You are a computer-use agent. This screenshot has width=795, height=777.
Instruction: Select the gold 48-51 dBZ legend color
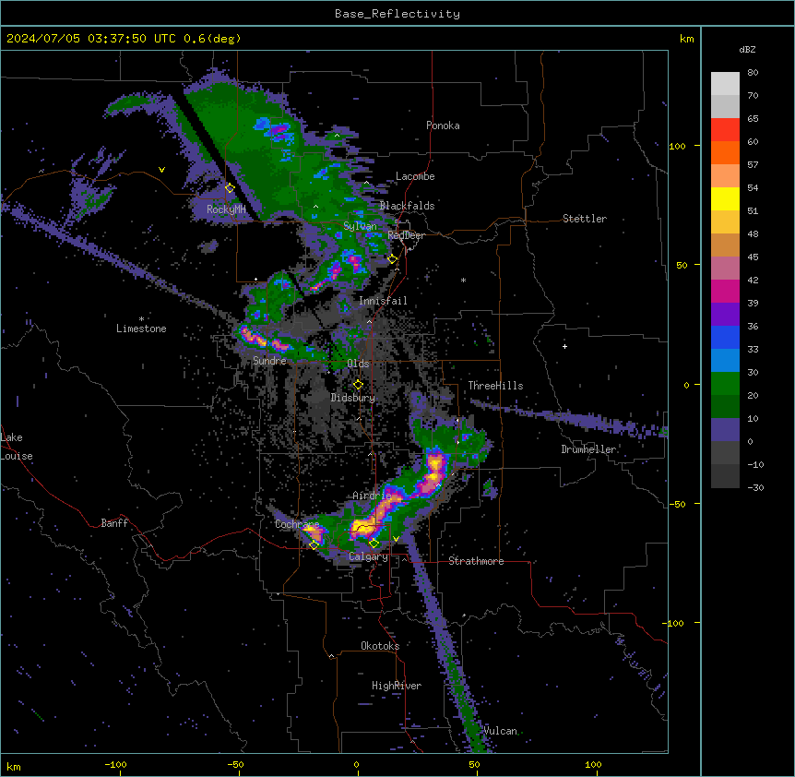[x=725, y=222]
